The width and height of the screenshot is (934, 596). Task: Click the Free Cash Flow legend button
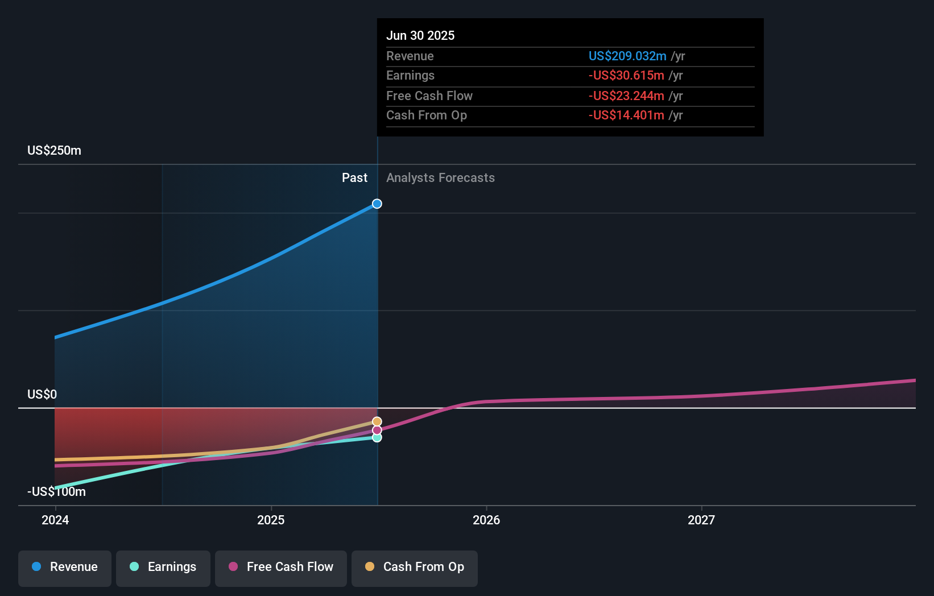[280, 567]
